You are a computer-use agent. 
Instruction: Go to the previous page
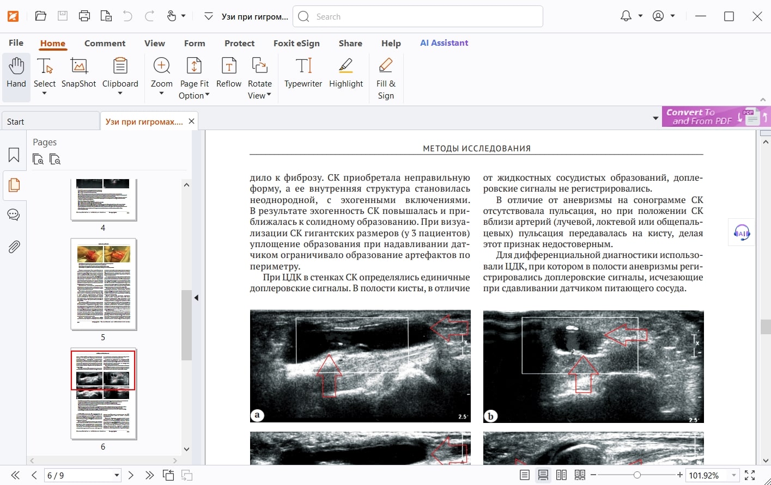pyautogui.click(x=34, y=475)
